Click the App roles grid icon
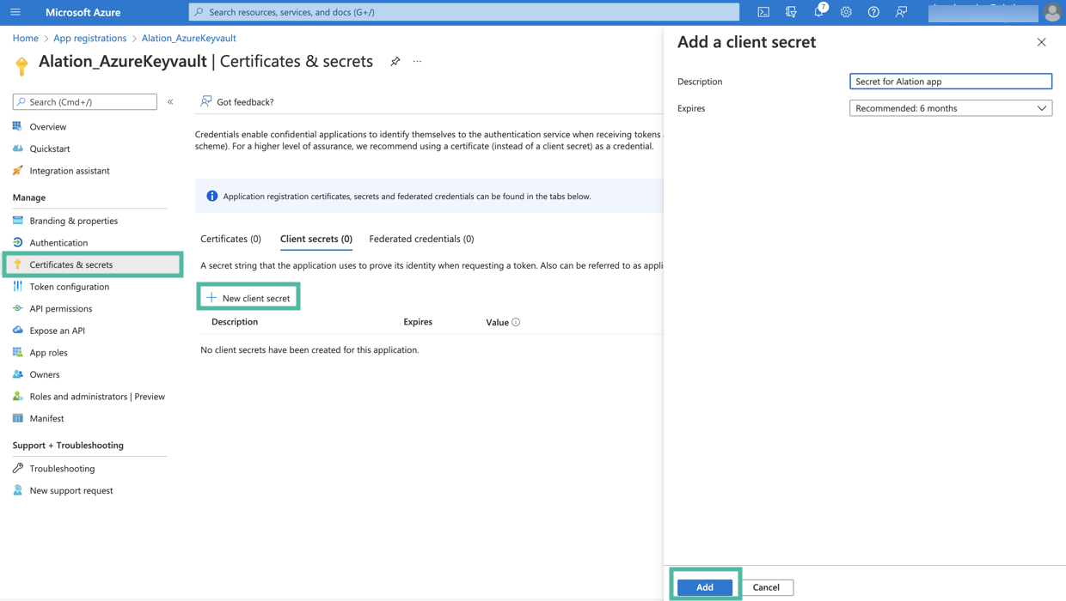The width and height of the screenshot is (1066, 601). pyautogui.click(x=17, y=352)
